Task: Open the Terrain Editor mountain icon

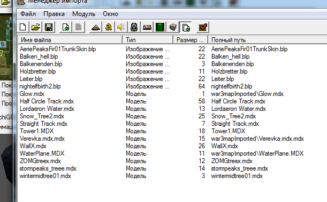Action: [x=96, y=27]
